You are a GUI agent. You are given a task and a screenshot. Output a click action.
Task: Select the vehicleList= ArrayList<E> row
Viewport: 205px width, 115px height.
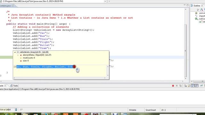click(34, 52)
